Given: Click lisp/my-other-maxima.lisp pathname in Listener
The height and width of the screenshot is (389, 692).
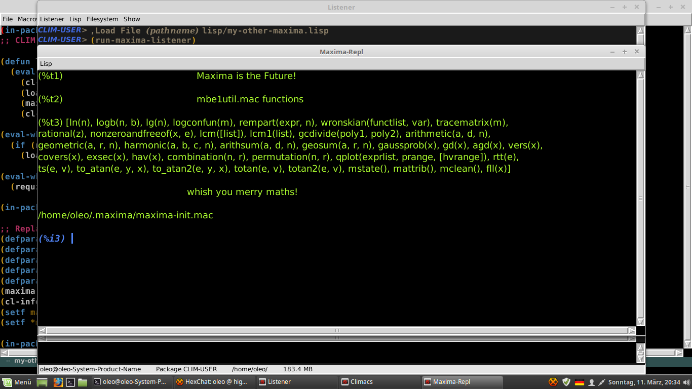Looking at the screenshot, I should tap(265, 31).
